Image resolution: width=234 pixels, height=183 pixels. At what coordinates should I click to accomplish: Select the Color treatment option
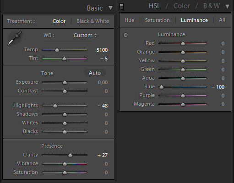pyautogui.click(x=59, y=21)
